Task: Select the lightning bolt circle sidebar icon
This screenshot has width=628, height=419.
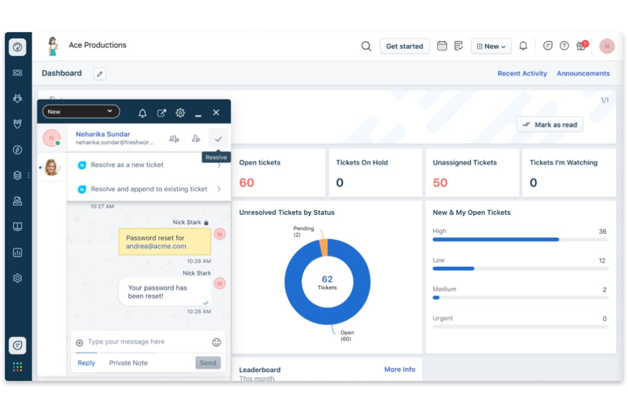Action: [x=17, y=150]
